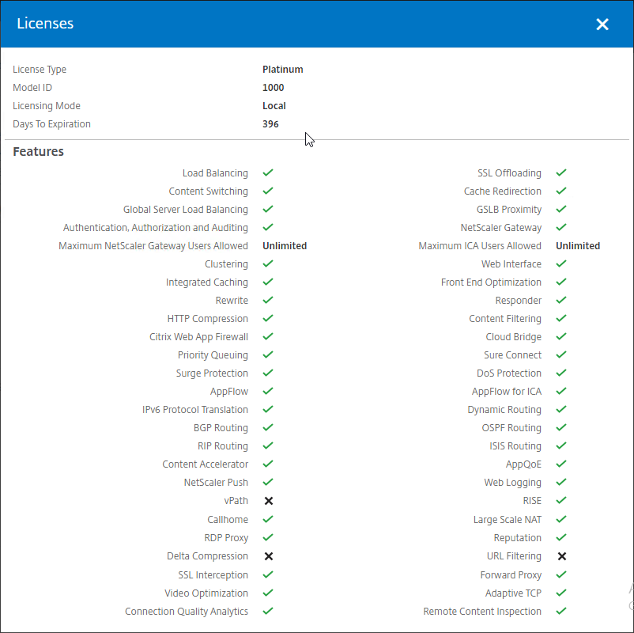Click the Features section heading

[x=39, y=151]
